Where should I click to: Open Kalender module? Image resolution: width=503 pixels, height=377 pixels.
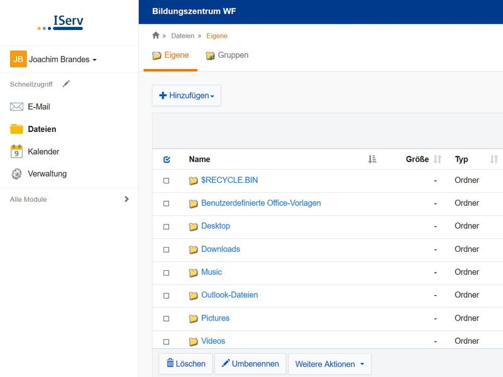[x=43, y=151]
